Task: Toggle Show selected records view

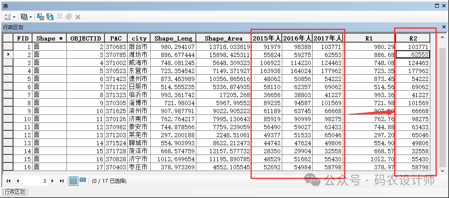Action: coord(83,181)
